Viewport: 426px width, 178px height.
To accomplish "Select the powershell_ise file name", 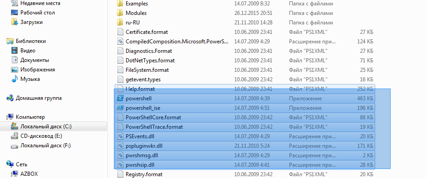I will pyautogui.click(x=143, y=108).
